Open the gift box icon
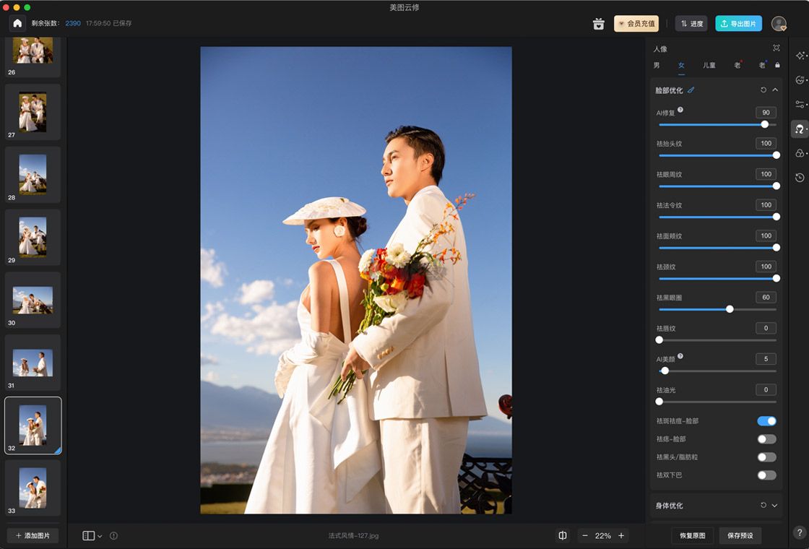The height and width of the screenshot is (549, 809). point(598,24)
